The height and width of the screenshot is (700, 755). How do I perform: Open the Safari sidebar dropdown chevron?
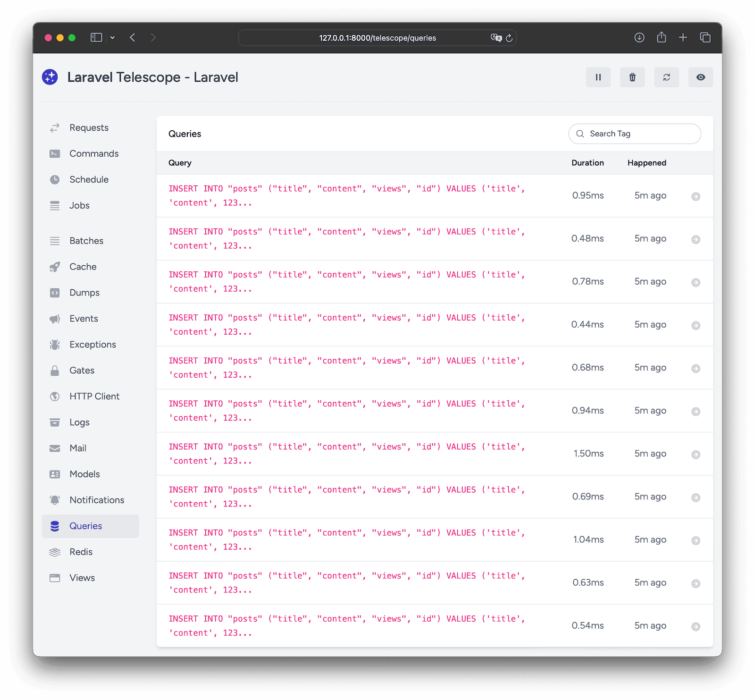pyautogui.click(x=113, y=37)
